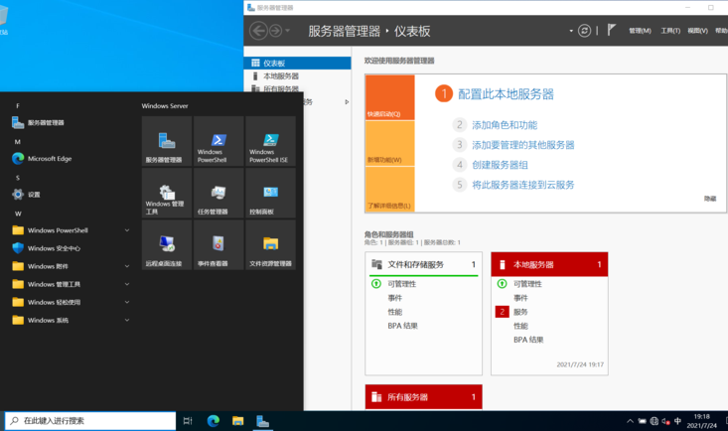728x431 pixels.
Task: Show hidden system tray icons
Action: tap(630, 421)
